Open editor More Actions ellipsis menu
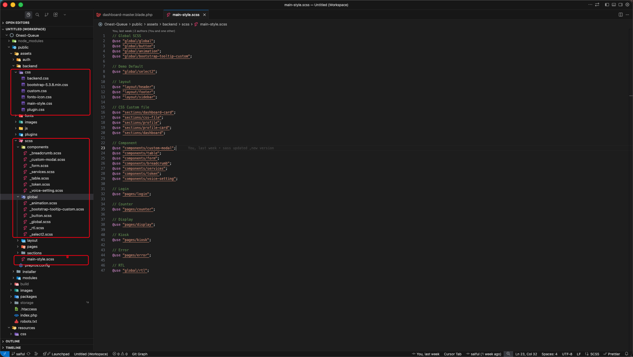The width and height of the screenshot is (633, 357). pyautogui.click(x=627, y=15)
